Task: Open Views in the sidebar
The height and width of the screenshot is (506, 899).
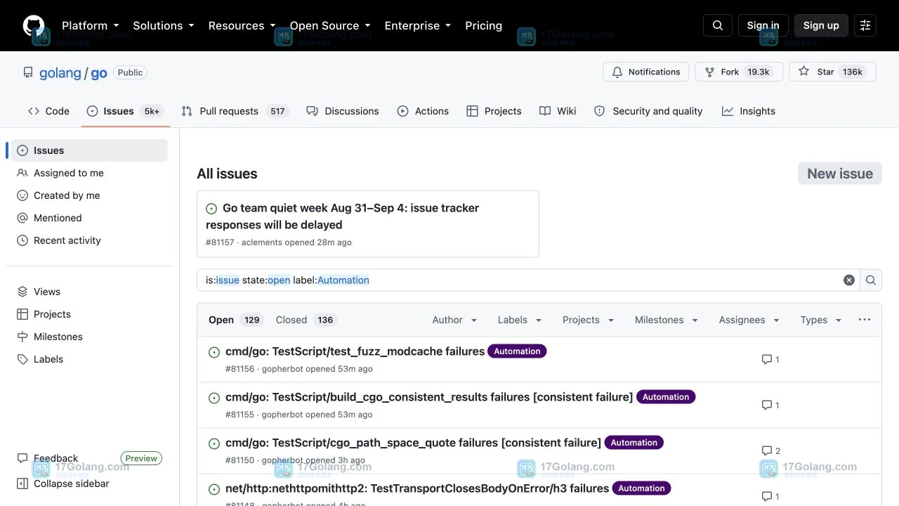Action: tap(89, 292)
